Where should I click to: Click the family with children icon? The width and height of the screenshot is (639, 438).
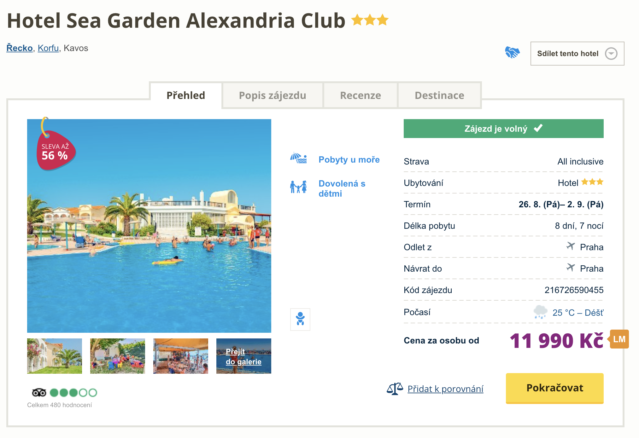(298, 187)
